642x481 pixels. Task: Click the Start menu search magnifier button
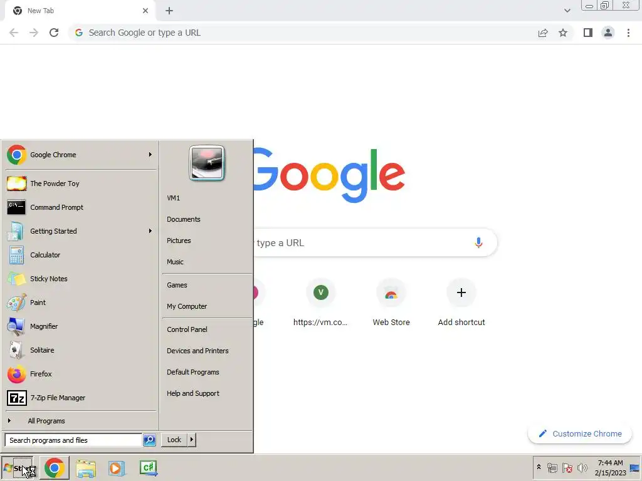click(149, 440)
